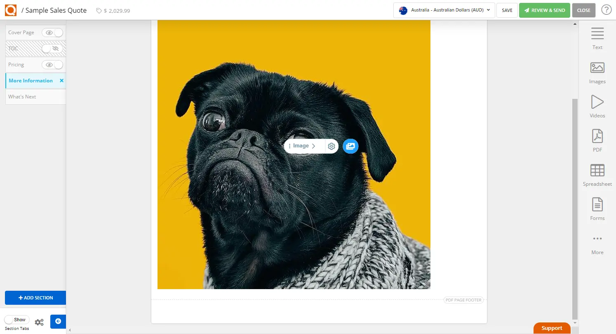This screenshot has width=616, height=334.
Task: Toggle Cover Page visibility switch
Action: [x=54, y=33]
